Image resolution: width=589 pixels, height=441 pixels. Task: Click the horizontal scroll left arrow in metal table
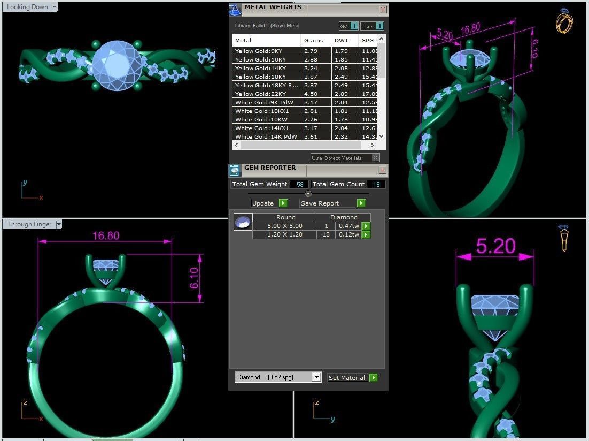[x=236, y=145]
